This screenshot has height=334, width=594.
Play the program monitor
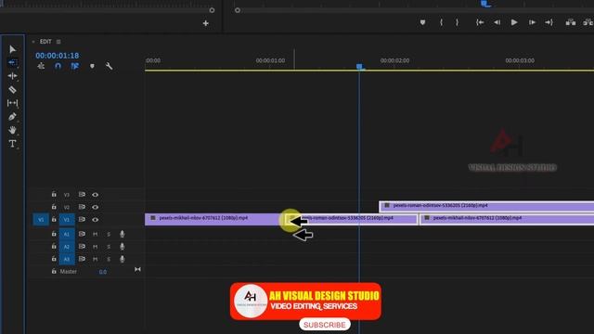pyautogui.click(x=514, y=22)
